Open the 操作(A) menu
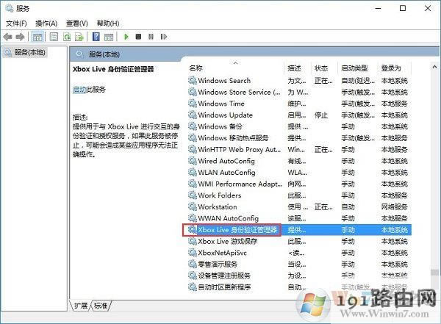 point(46,23)
